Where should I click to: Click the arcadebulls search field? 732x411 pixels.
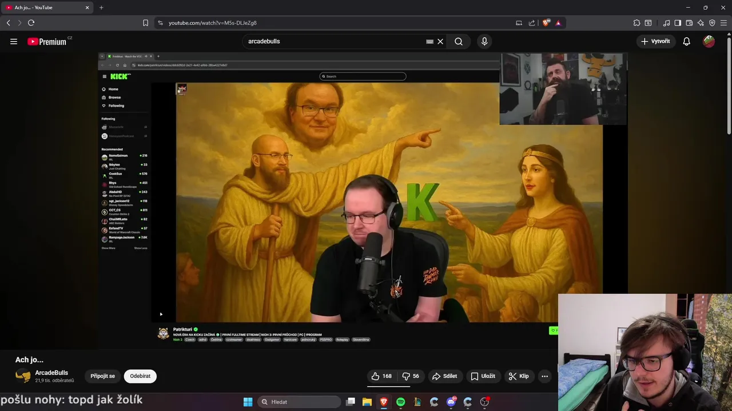pyautogui.click(x=335, y=41)
